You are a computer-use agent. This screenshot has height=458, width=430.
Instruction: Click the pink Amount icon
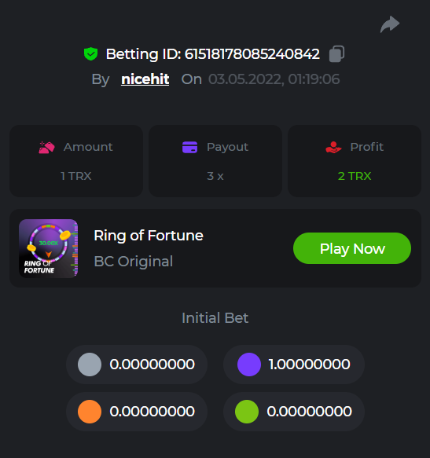tap(46, 147)
